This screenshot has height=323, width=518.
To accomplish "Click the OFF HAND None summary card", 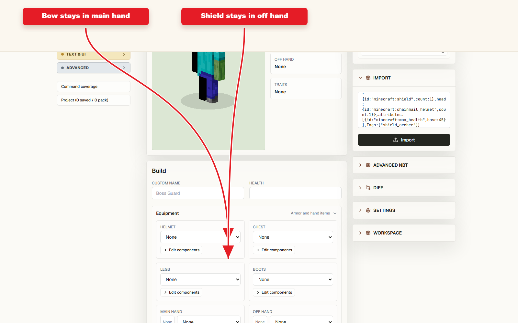I will pos(306,63).
